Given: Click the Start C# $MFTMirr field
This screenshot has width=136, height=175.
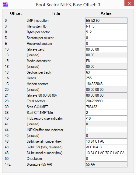Looking at the screenshot, I should (x=106, y=113).
